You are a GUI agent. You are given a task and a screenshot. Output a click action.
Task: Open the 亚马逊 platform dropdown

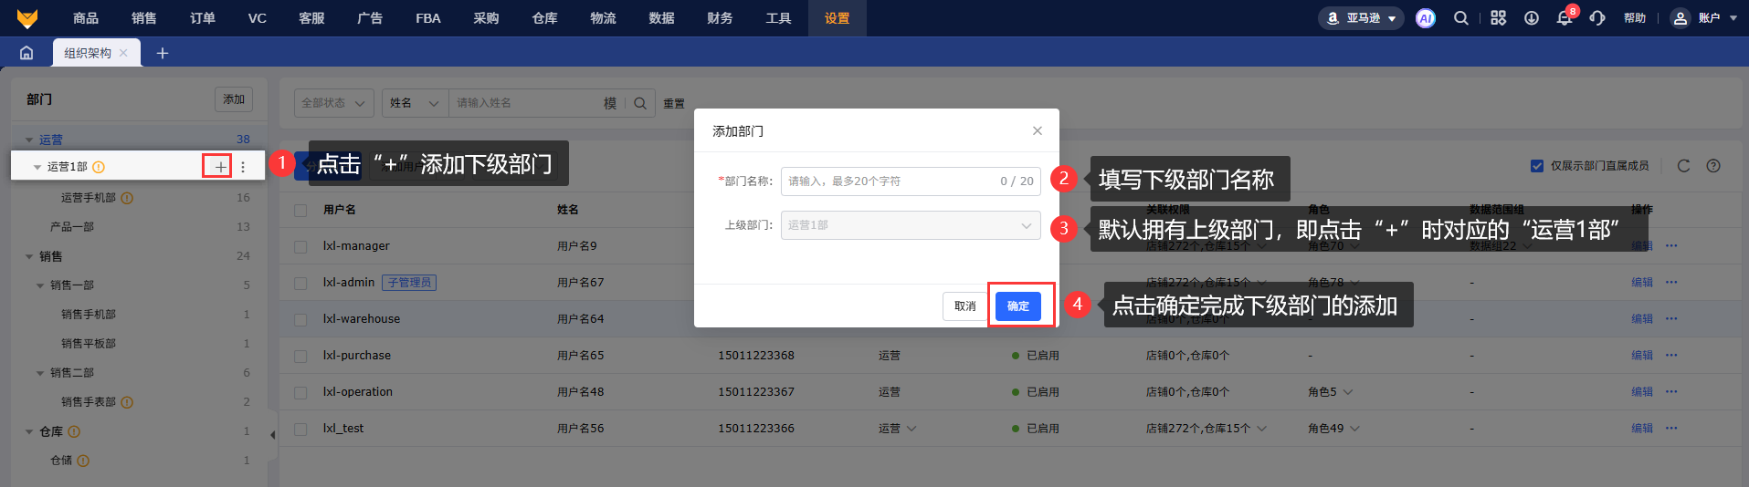click(1361, 18)
